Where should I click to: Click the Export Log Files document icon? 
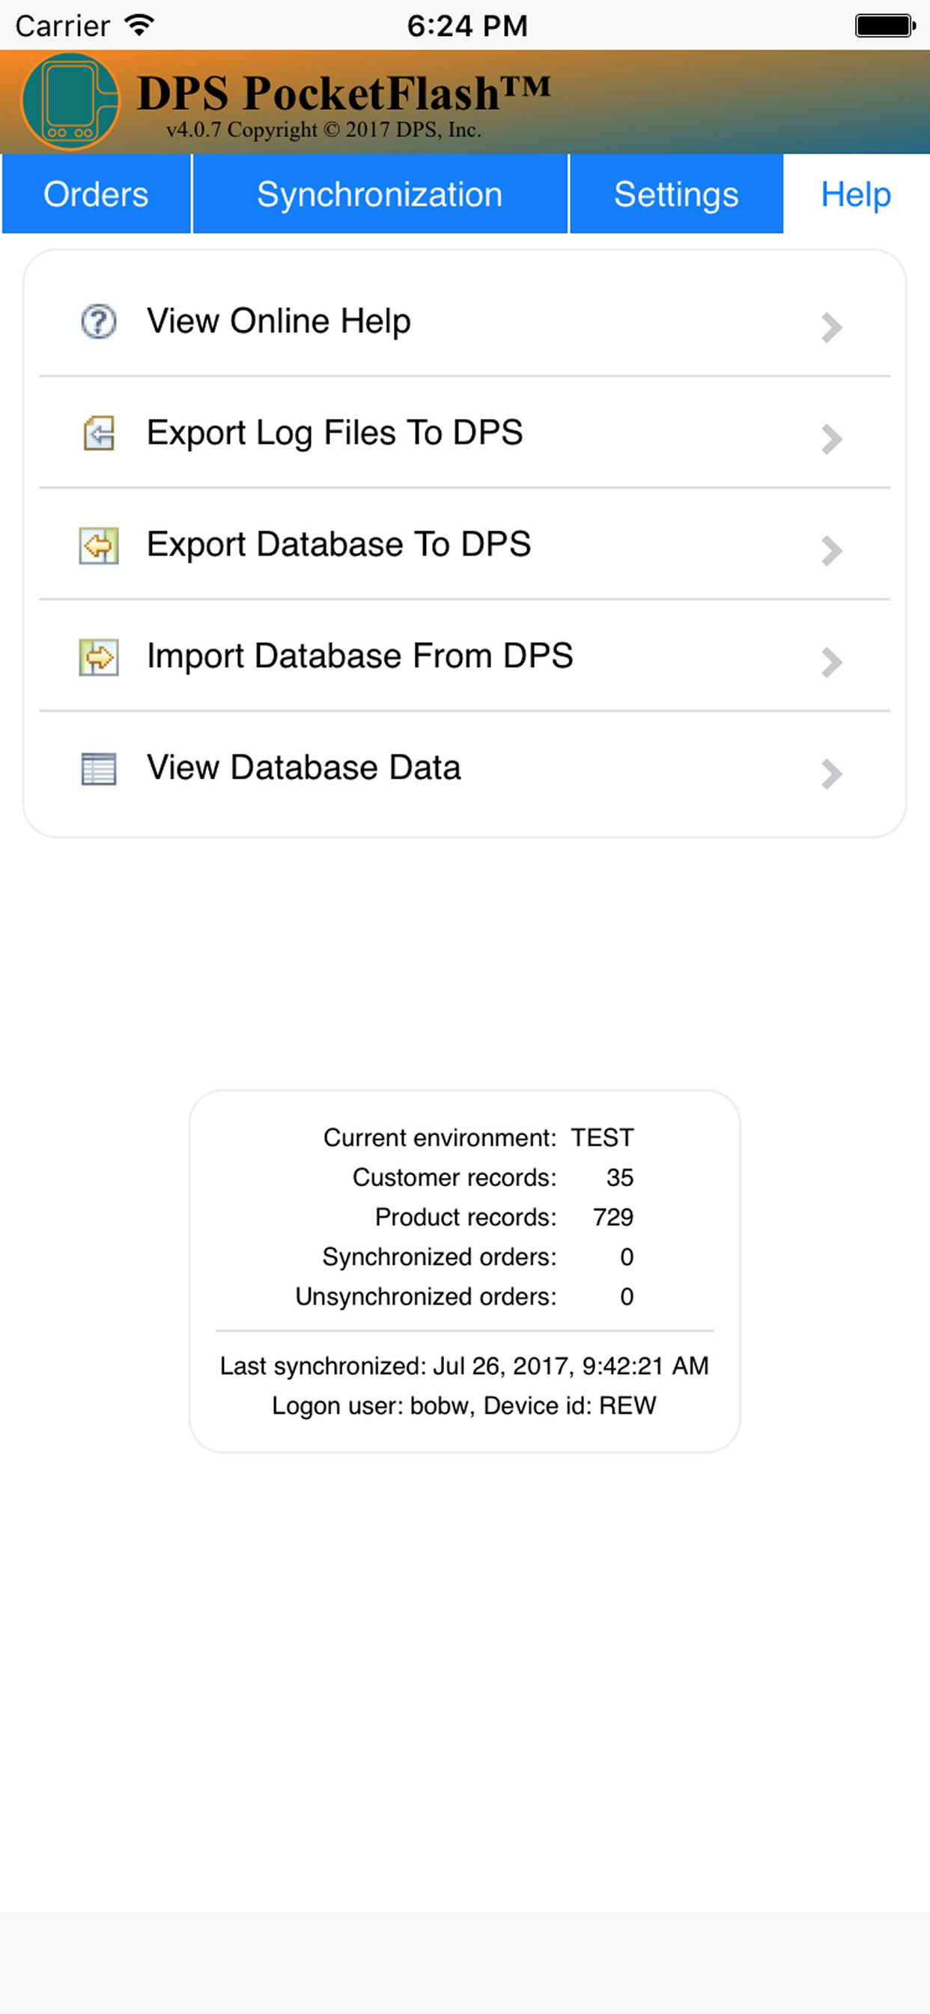99,433
